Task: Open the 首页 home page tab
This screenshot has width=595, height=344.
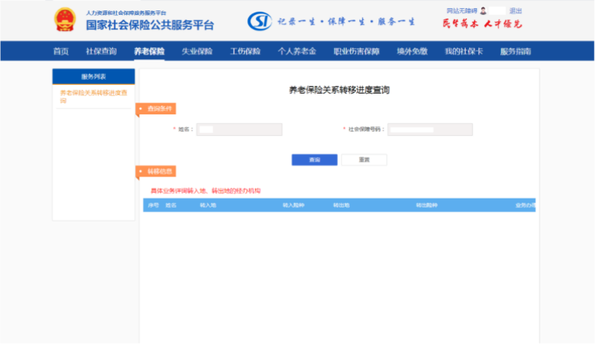Action: (61, 52)
